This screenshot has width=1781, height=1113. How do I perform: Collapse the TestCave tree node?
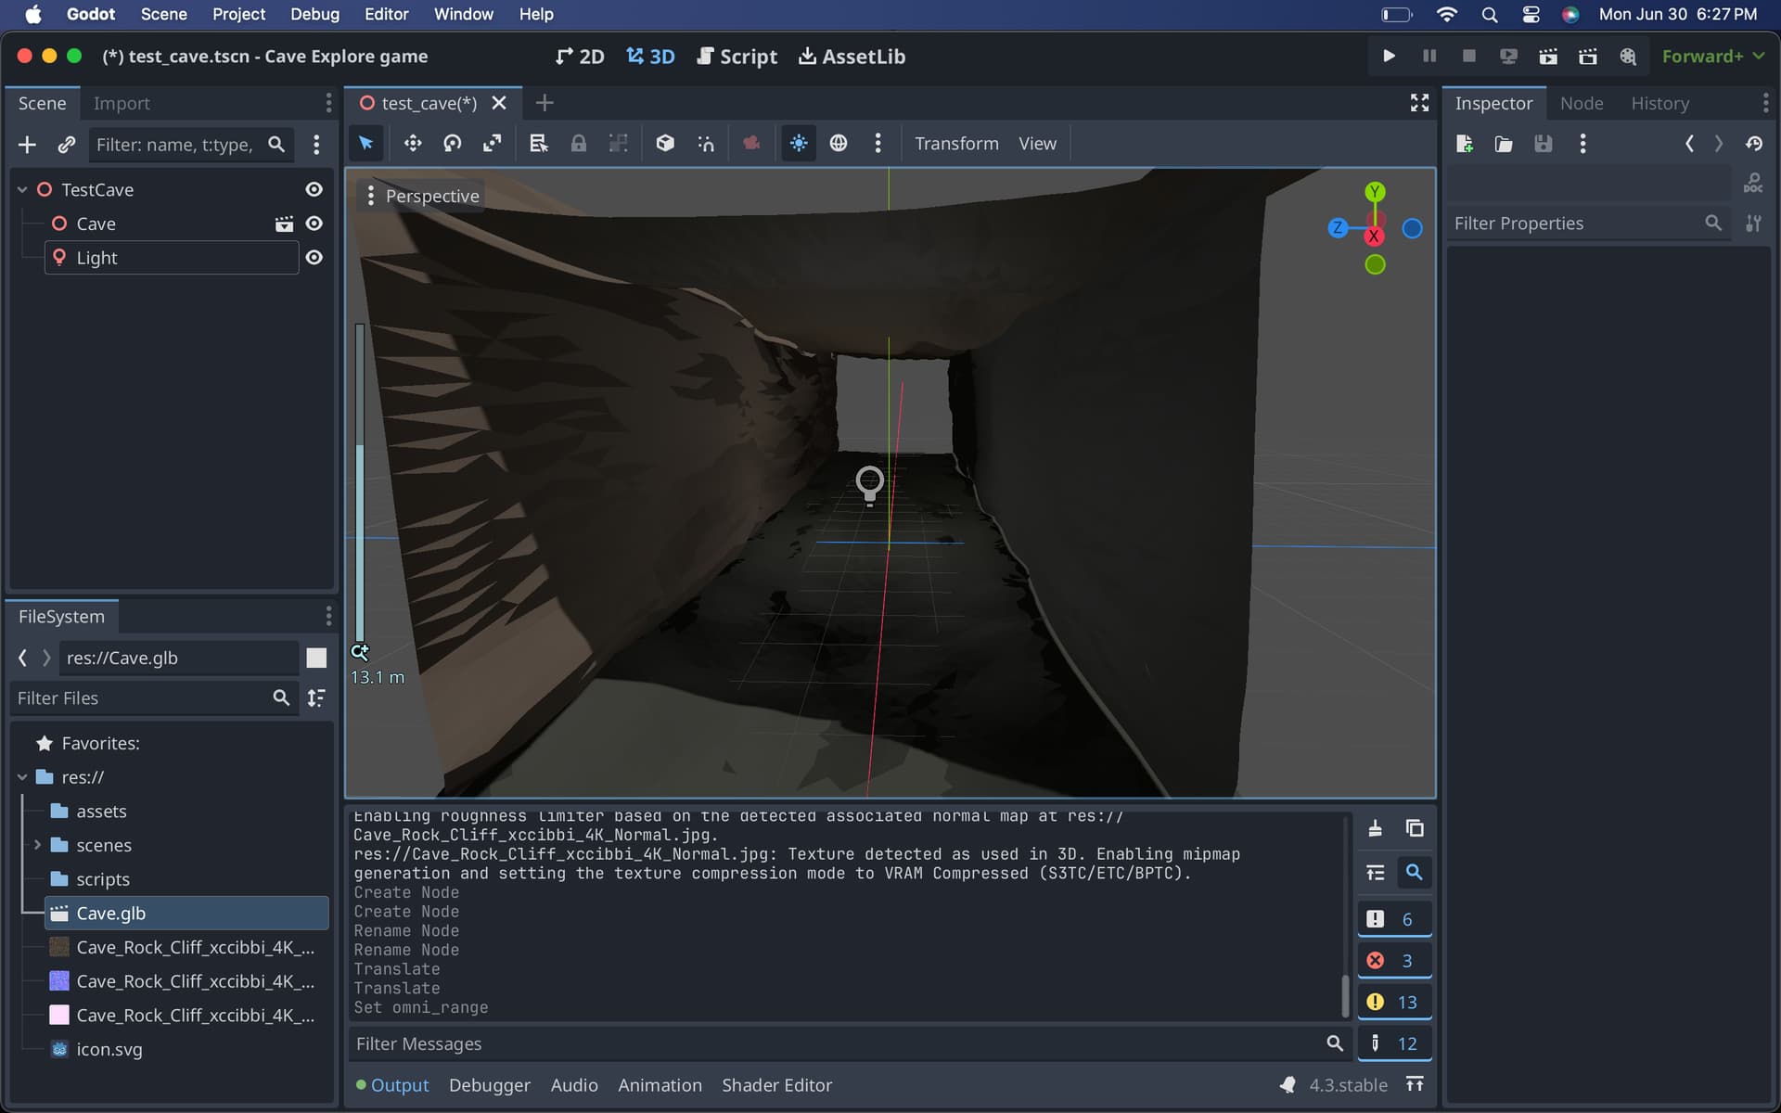coord(22,189)
